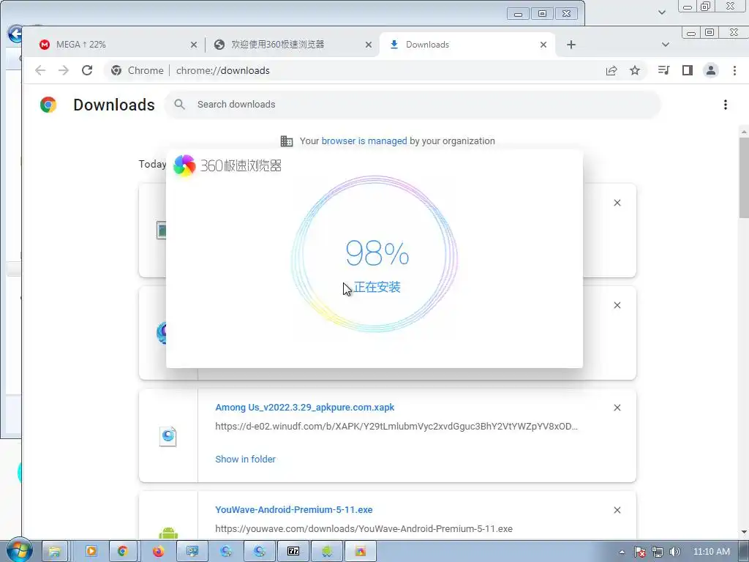Toggle the browser side panel icon

click(688, 70)
